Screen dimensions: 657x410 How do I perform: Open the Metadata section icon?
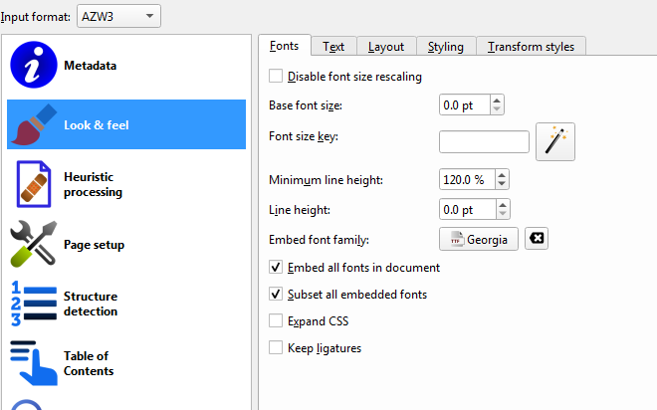click(x=31, y=66)
